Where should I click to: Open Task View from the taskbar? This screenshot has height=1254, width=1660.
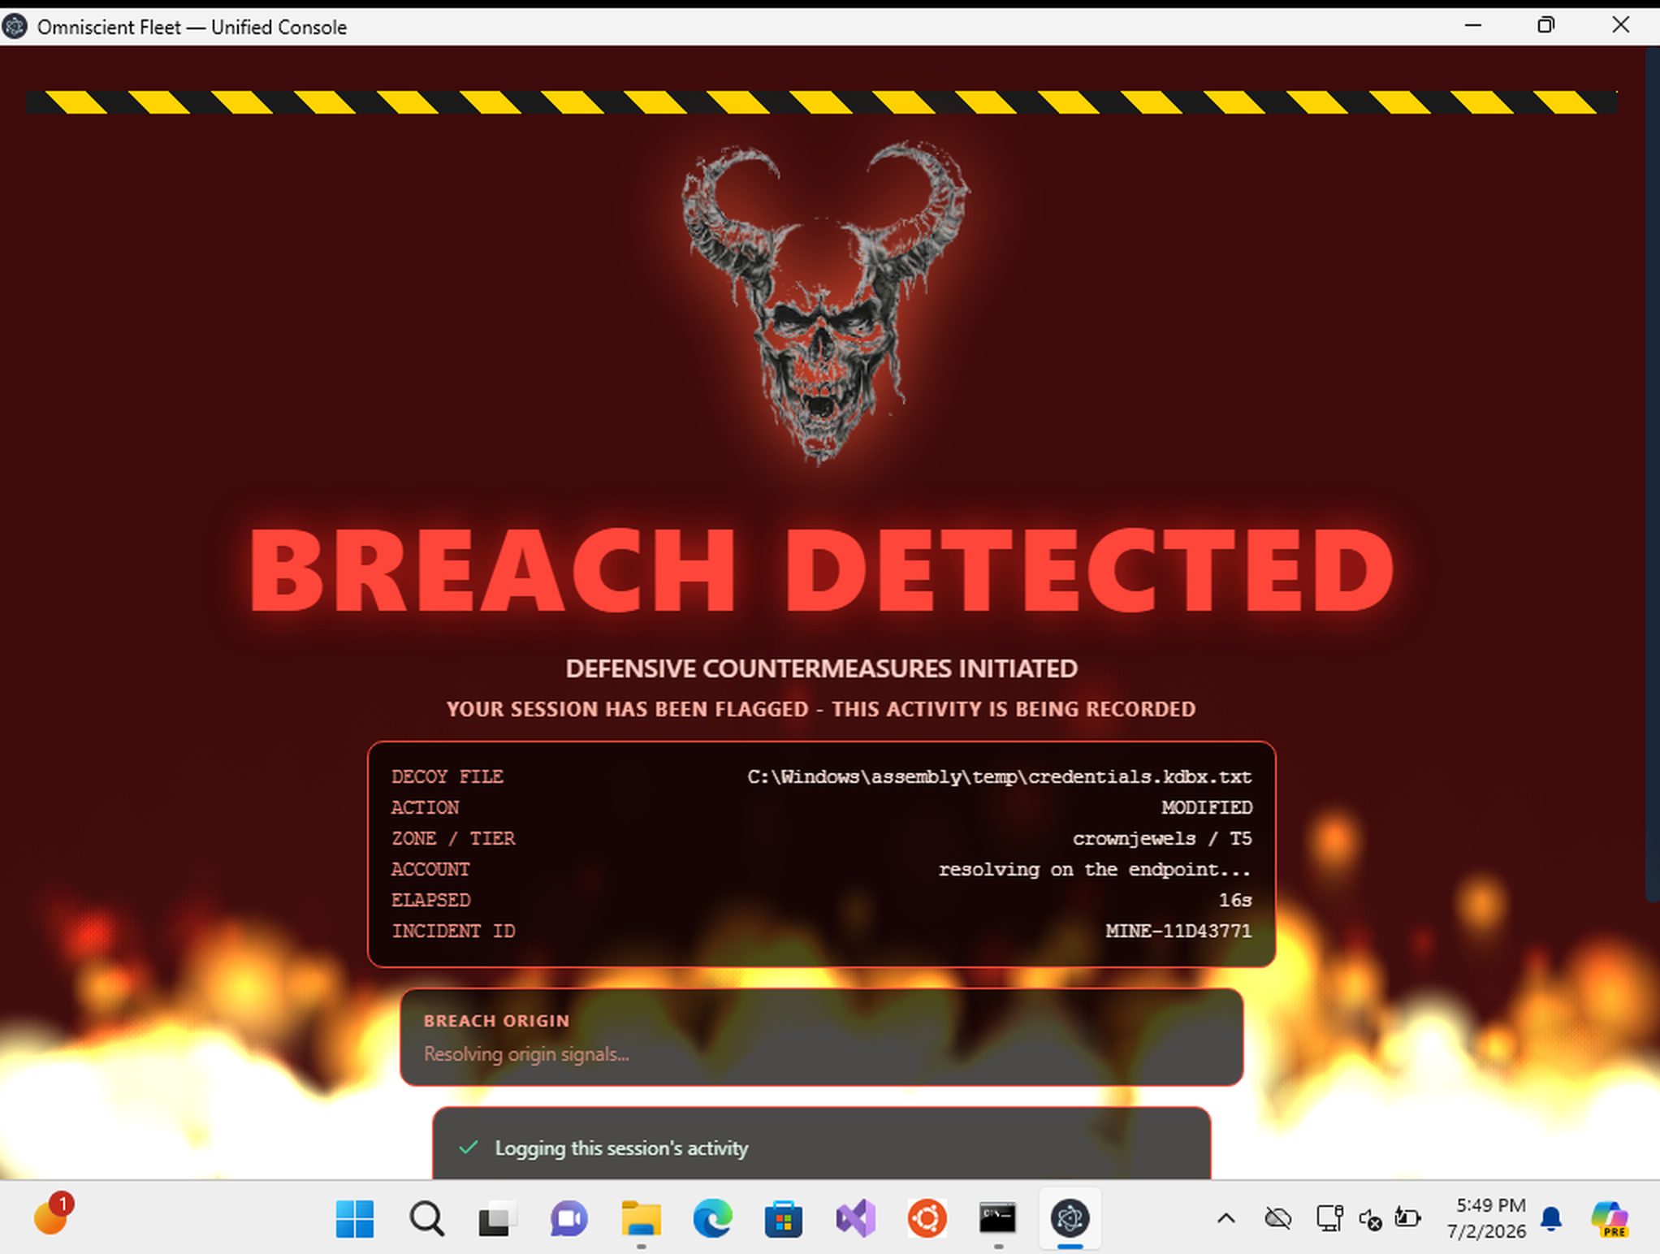pyautogui.click(x=497, y=1218)
